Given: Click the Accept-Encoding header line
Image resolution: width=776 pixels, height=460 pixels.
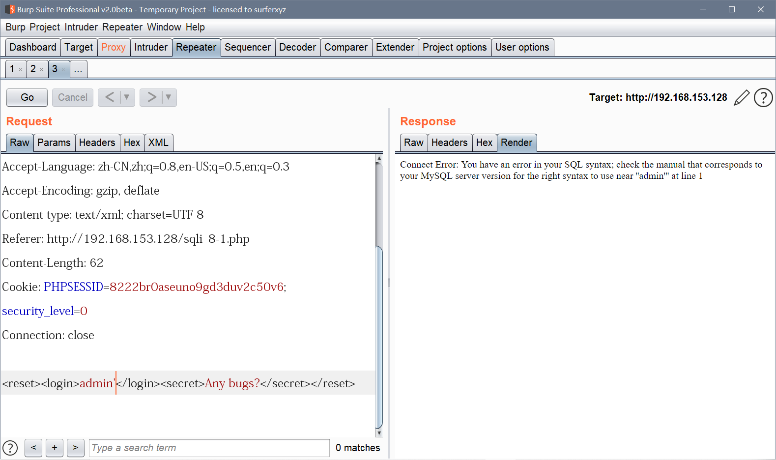Looking at the screenshot, I should (x=81, y=191).
